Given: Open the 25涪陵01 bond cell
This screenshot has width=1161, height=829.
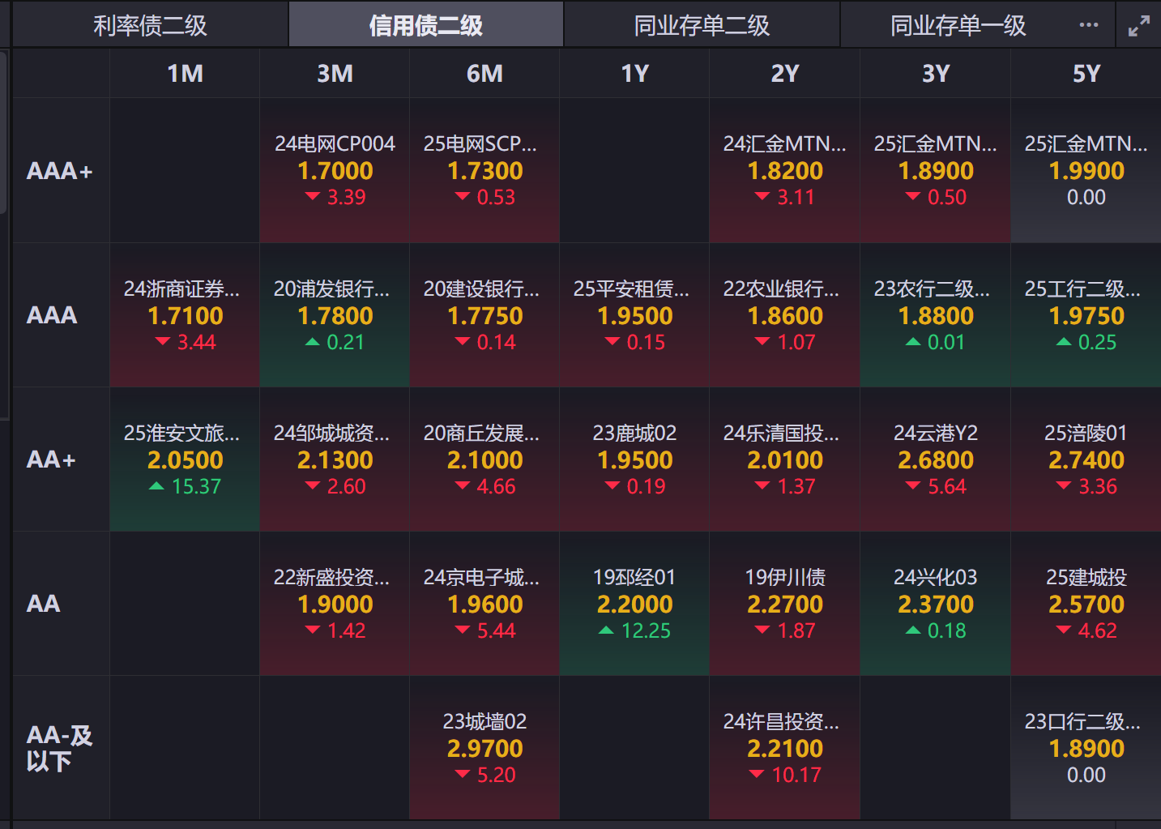Looking at the screenshot, I should pyautogui.click(x=1086, y=459).
